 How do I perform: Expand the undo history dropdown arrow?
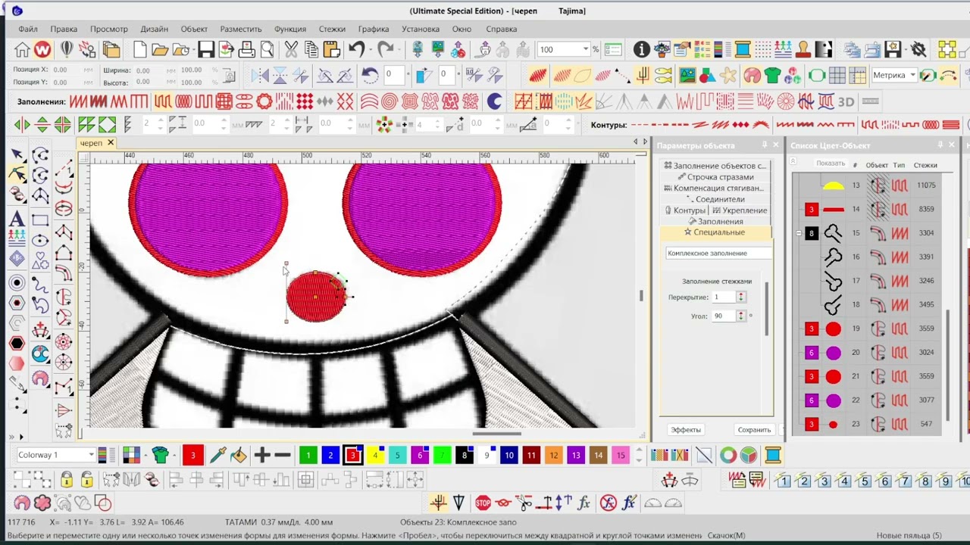[372, 50]
